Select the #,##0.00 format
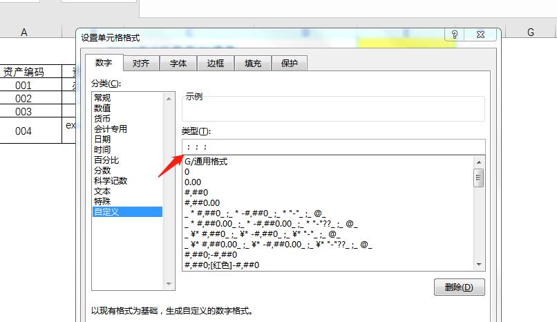Viewport: 557px width, 322px height. (328, 202)
